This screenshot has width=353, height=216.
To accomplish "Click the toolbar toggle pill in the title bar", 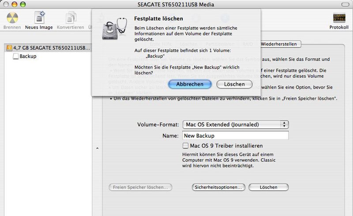I will (345, 4).
